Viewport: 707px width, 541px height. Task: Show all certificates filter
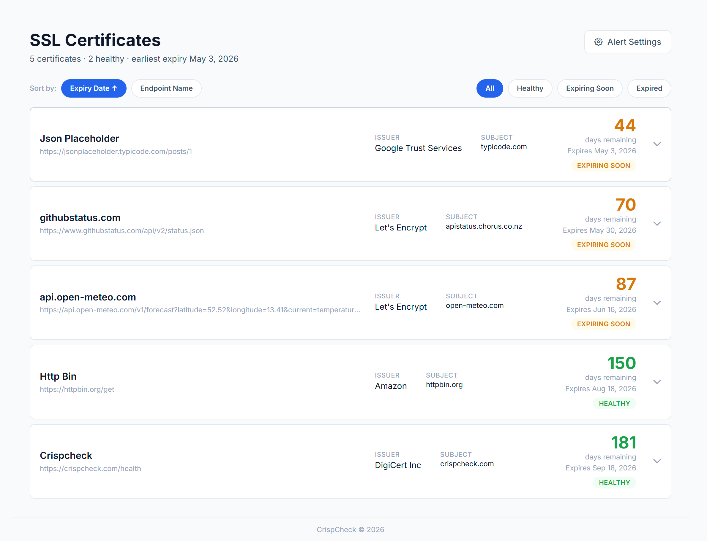tap(489, 88)
